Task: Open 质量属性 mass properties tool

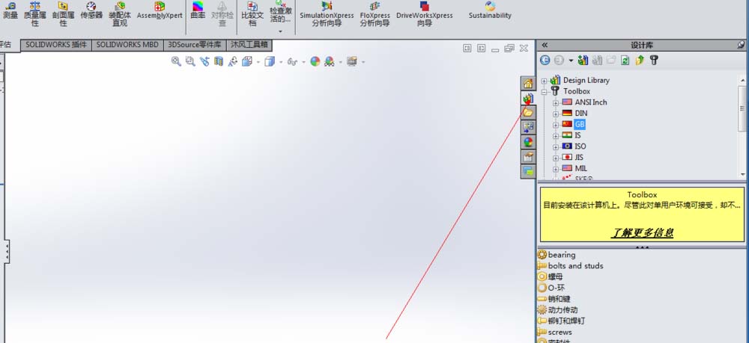Action: point(35,13)
